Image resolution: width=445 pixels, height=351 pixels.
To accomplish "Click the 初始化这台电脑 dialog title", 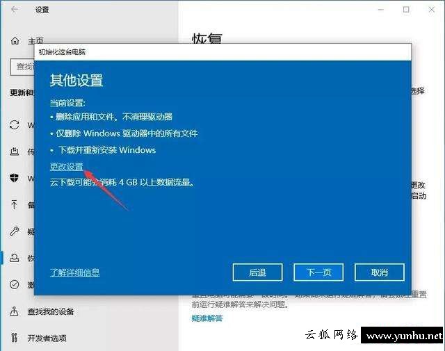I will pyautogui.click(x=62, y=51).
